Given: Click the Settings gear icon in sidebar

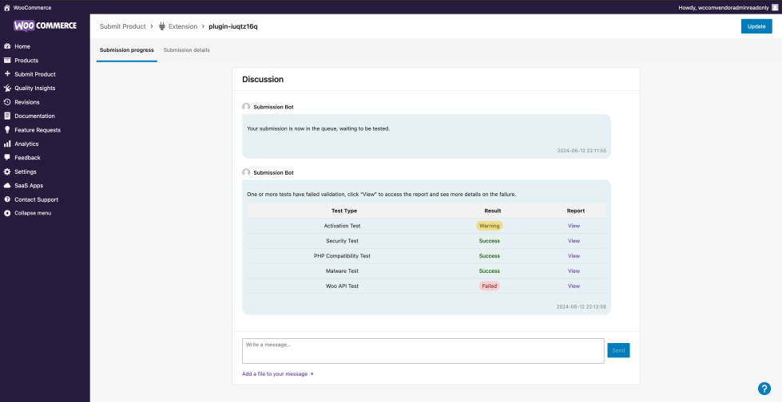Looking at the screenshot, I should 7,171.
